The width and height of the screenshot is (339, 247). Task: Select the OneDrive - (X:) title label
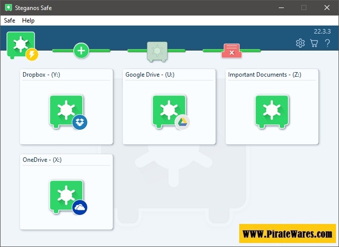pyautogui.click(x=42, y=160)
